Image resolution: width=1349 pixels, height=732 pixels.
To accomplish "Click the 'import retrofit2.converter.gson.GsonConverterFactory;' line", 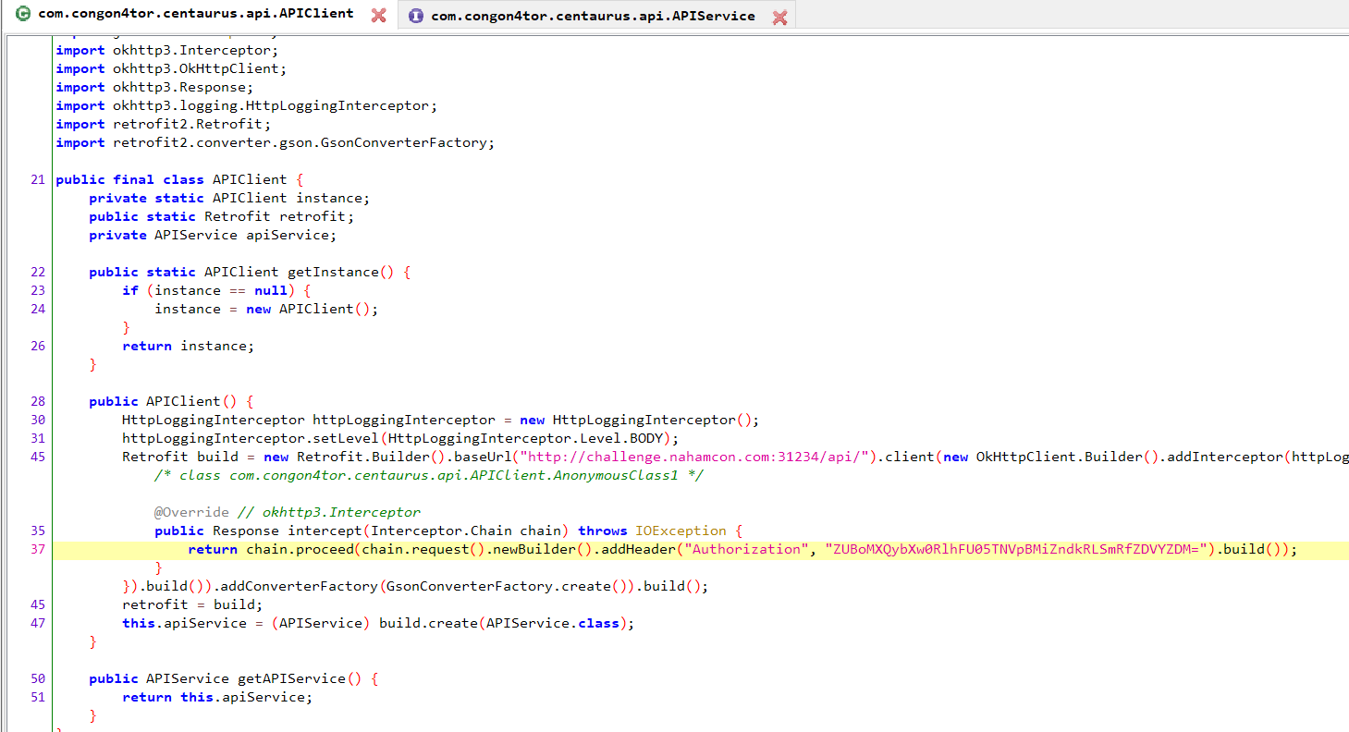I will (x=276, y=142).
